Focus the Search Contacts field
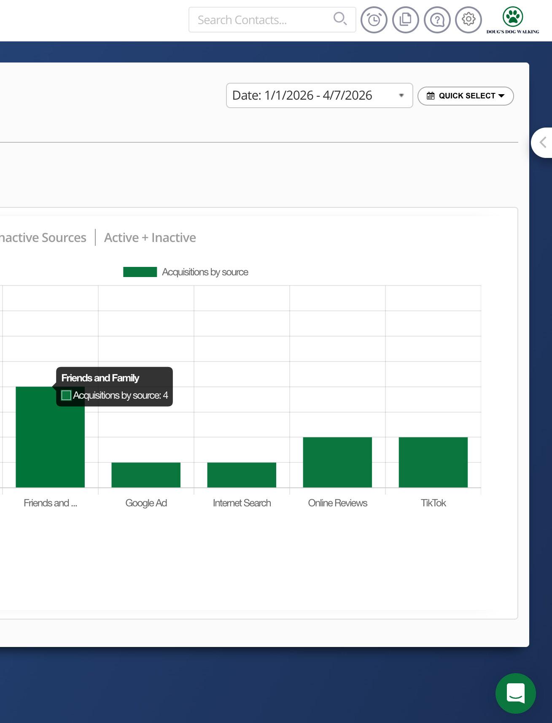 (272, 20)
